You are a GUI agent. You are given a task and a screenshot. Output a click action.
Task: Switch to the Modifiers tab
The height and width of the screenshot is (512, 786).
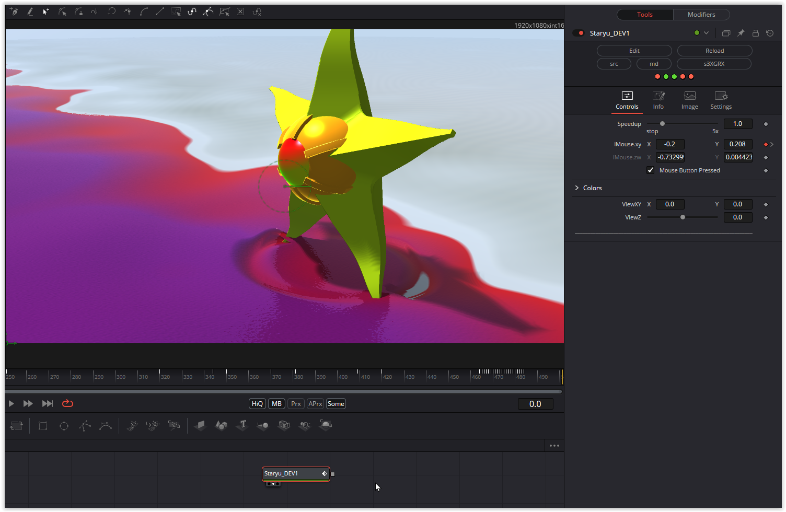point(701,15)
